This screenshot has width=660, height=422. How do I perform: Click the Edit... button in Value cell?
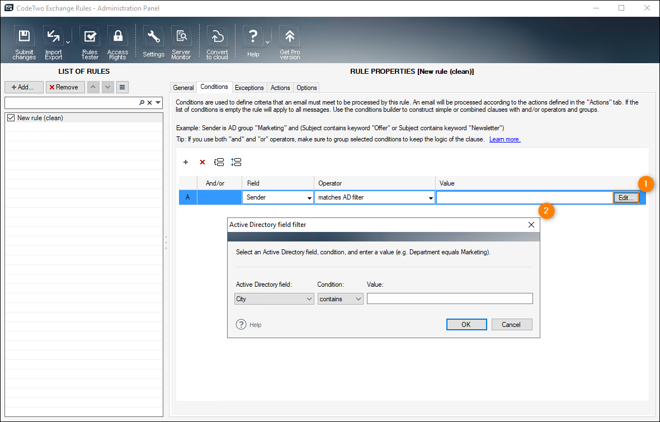[626, 198]
